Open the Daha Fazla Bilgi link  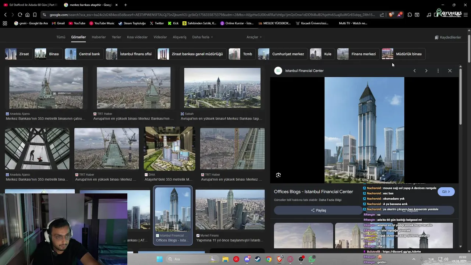tap(330, 200)
